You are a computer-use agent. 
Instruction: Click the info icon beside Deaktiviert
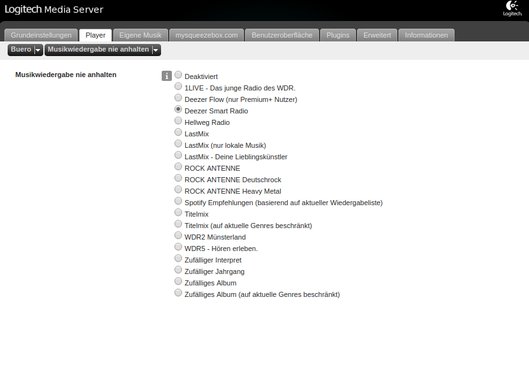click(x=167, y=76)
